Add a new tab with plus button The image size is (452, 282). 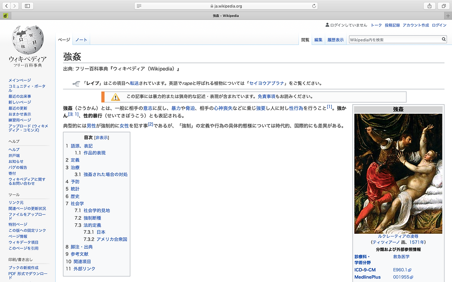pos(448,15)
